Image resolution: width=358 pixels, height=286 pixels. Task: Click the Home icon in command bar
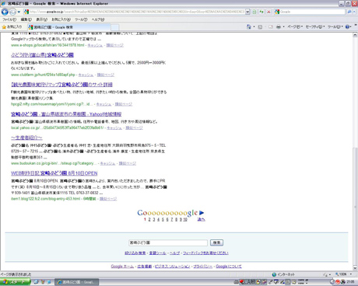pyautogui.click(x=249, y=26)
